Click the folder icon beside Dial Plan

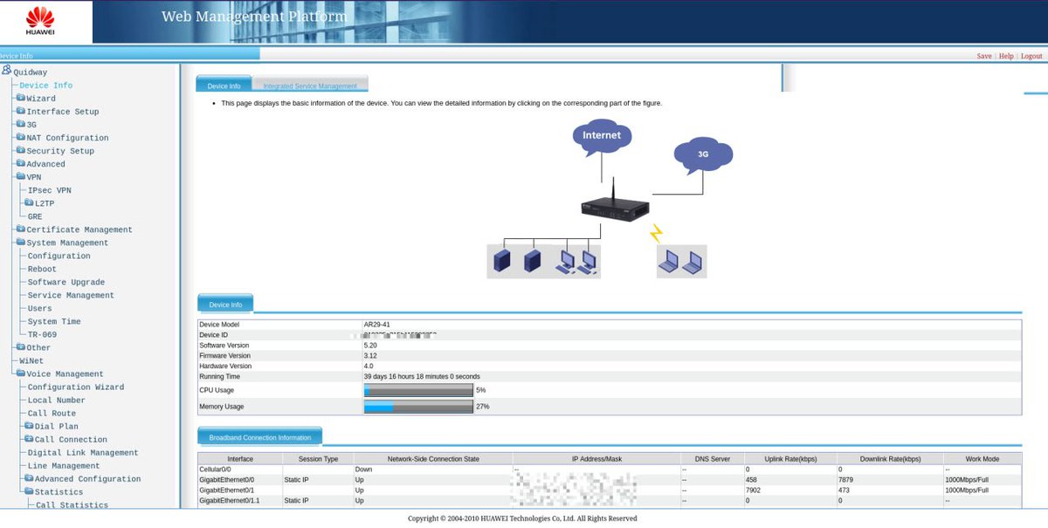[x=29, y=426]
